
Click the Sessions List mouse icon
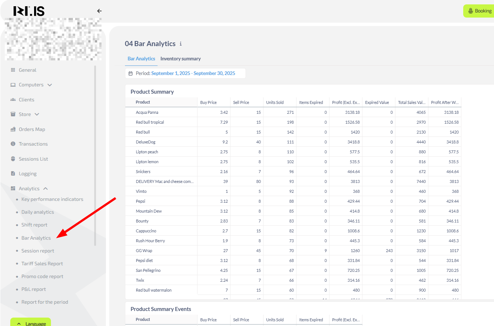(13, 159)
